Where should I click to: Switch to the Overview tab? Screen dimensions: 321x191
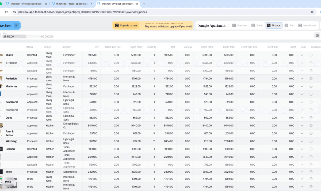click(239, 25)
